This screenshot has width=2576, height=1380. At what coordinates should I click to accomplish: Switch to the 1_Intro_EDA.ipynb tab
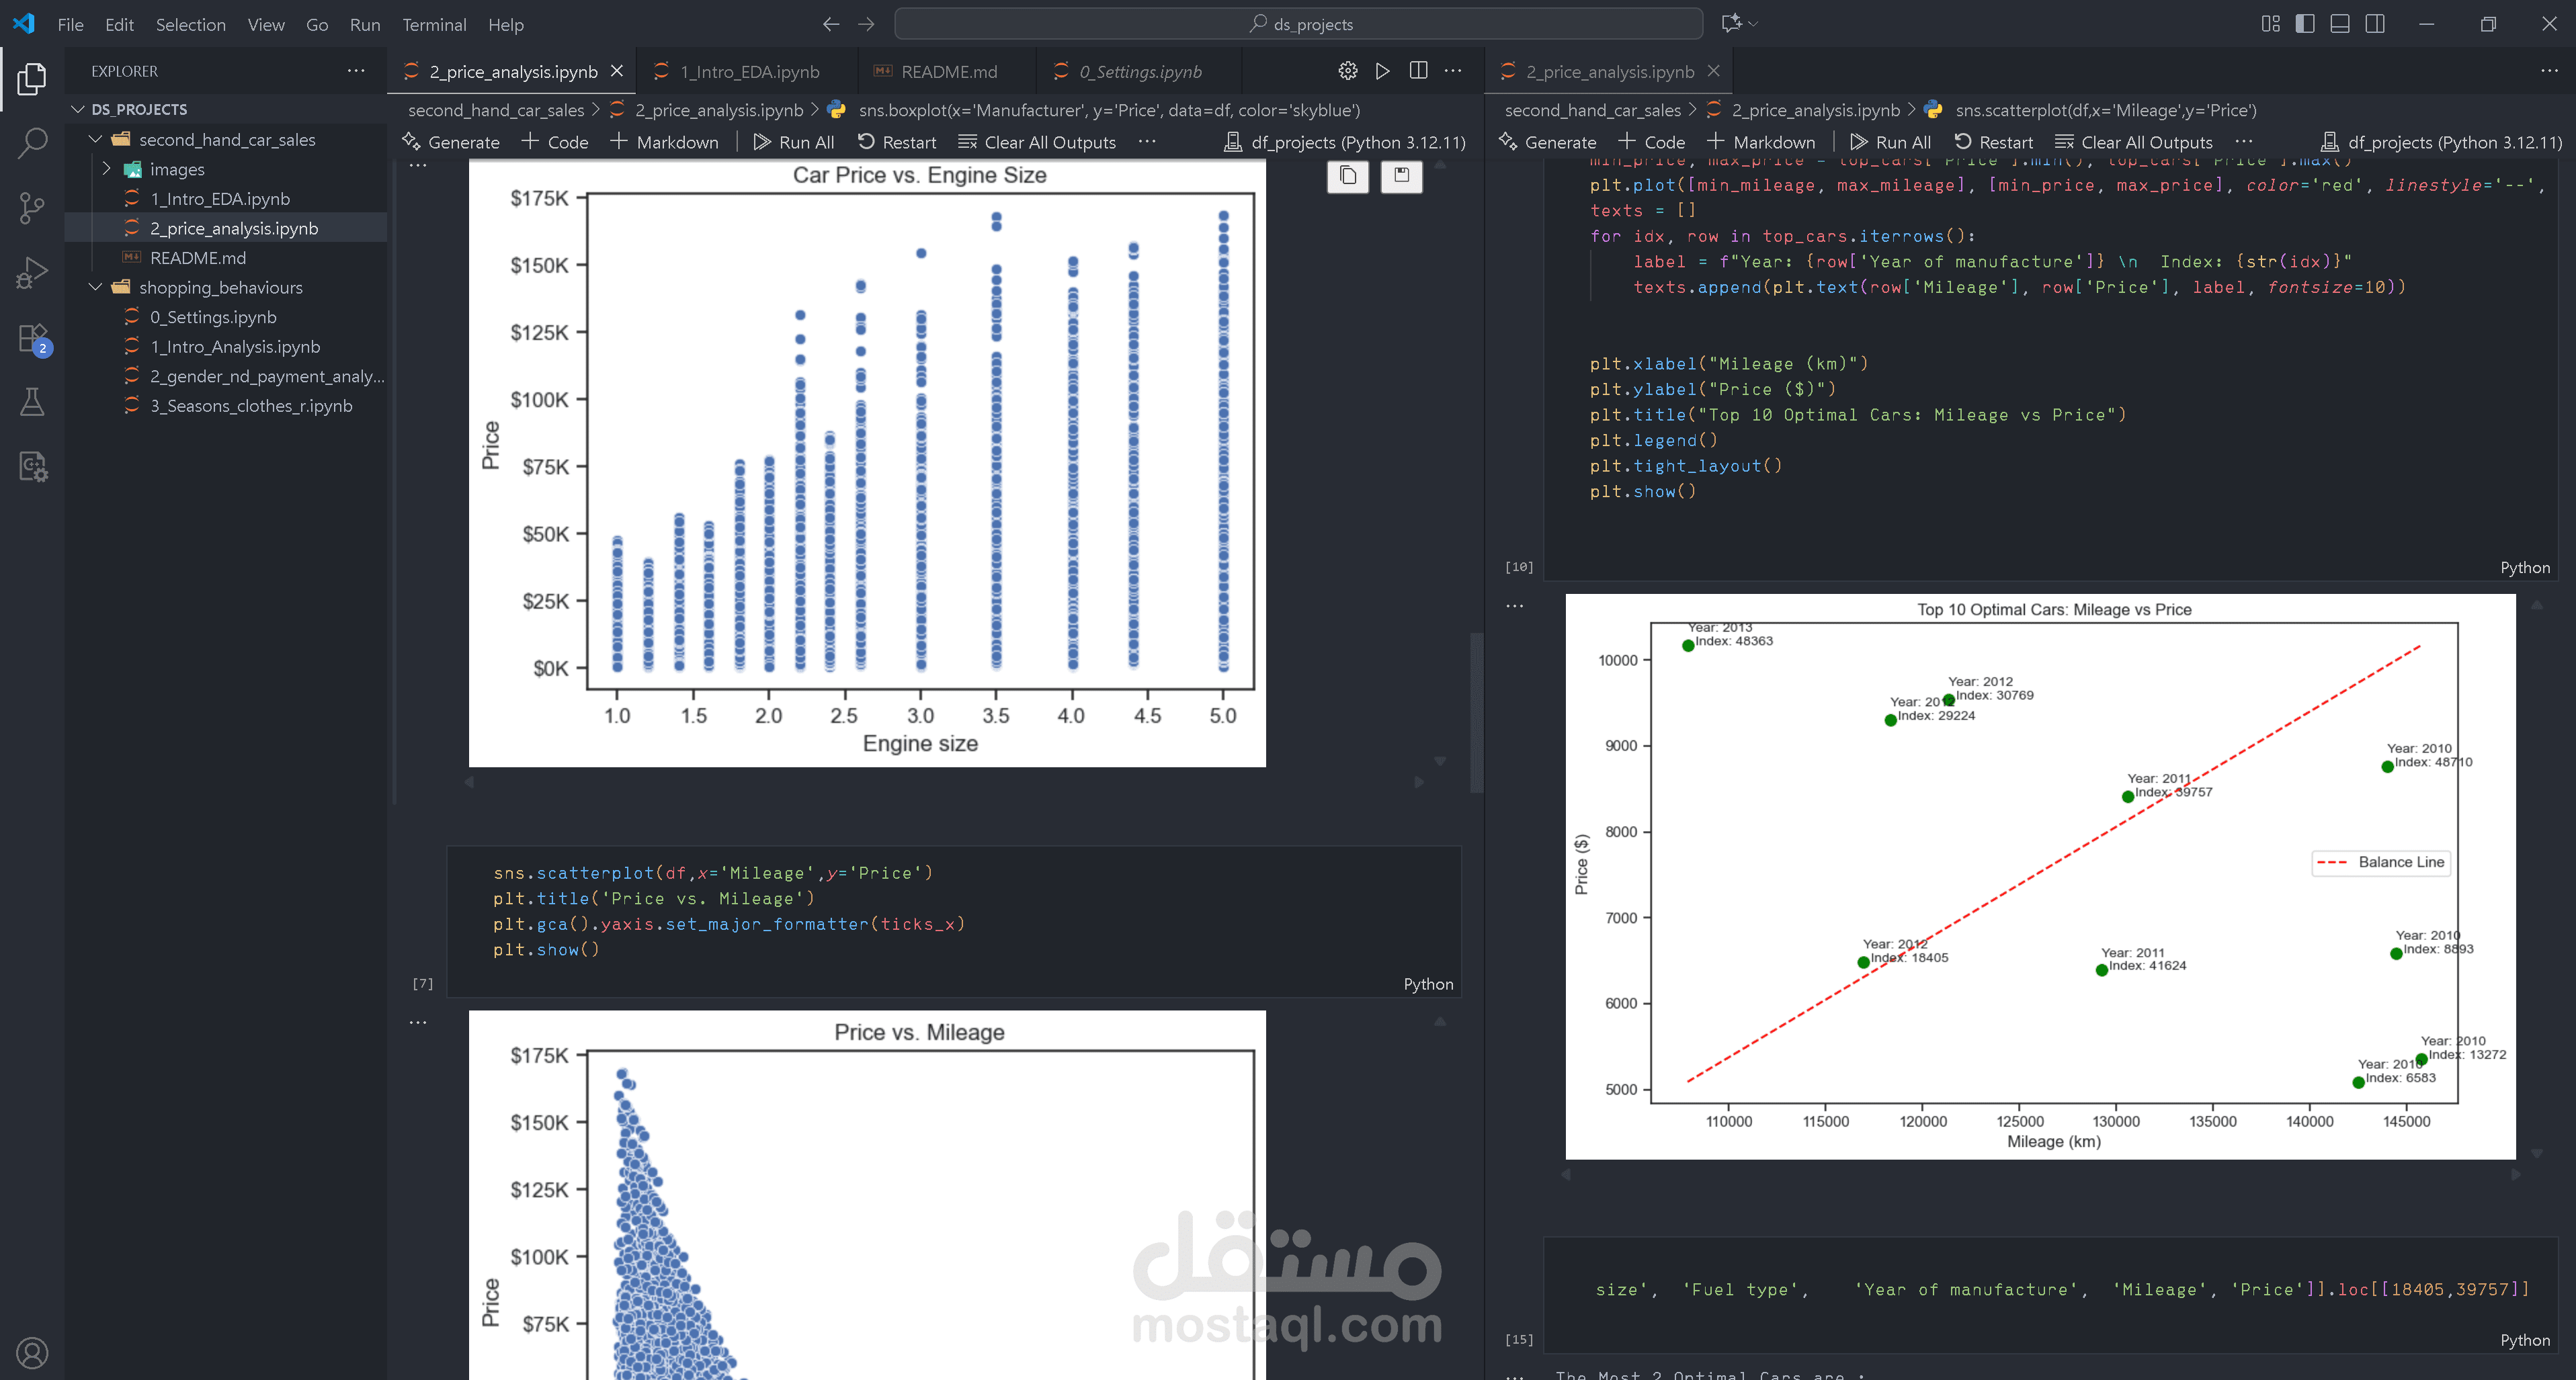(x=749, y=72)
